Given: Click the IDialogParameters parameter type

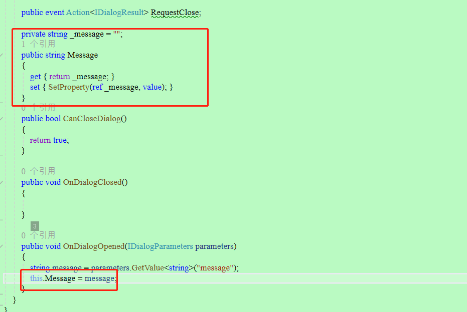Looking at the screenshot, I should click(x=160, y=246).
